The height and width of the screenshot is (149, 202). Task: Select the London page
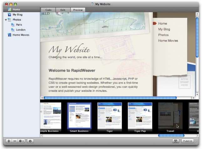(22, 30)
